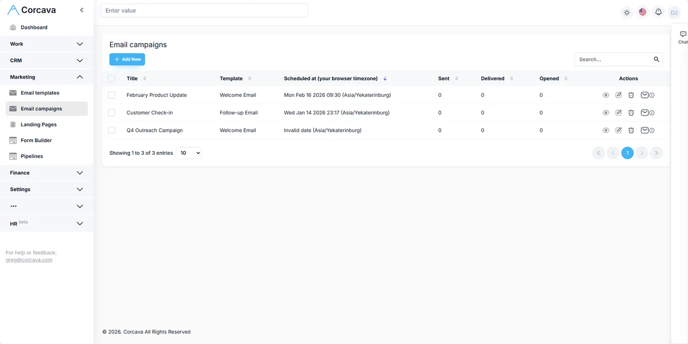Screen dimensions: 688x344
Task: Delete the Customer Check-in campaign
Action: (x=631, y=113)
